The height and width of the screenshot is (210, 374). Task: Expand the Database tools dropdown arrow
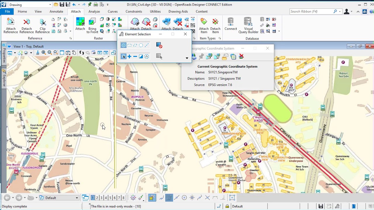[279, 31]
